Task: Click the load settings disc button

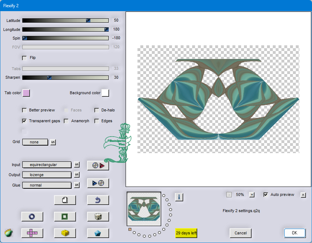Action: [98, 165]
